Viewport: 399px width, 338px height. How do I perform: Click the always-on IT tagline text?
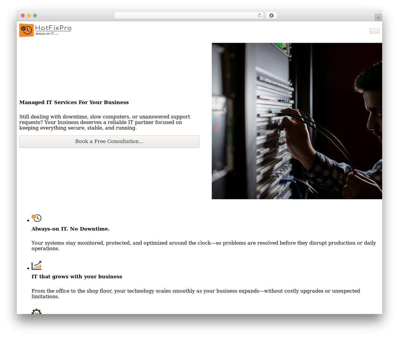[47, 34]
